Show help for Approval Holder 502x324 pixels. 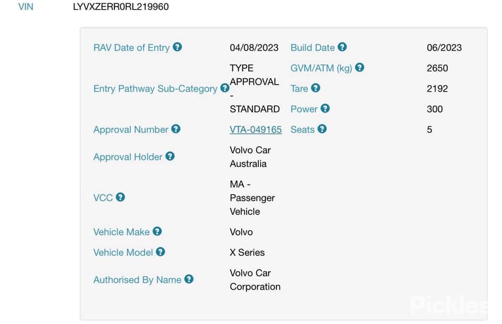tap(170, 156)
